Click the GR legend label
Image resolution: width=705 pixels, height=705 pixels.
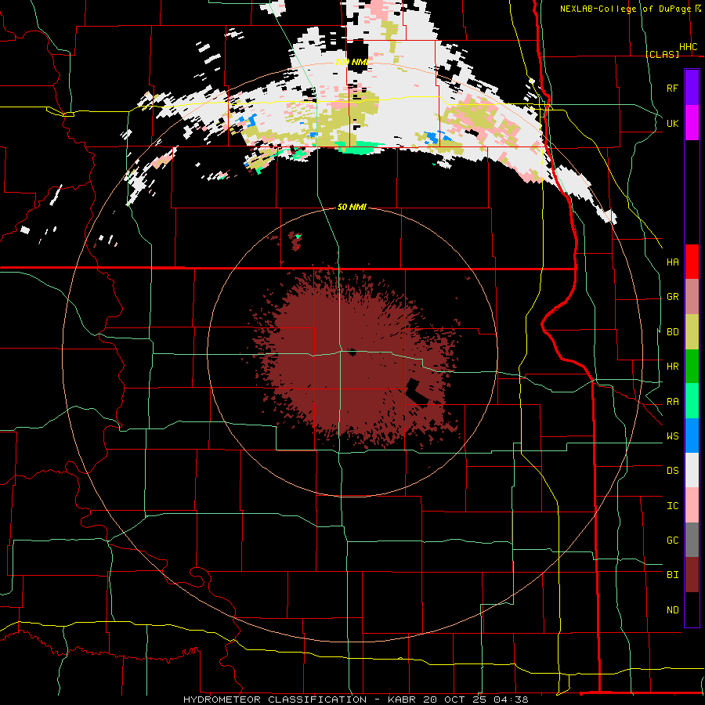point(672,297)
